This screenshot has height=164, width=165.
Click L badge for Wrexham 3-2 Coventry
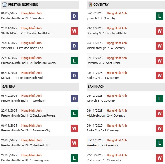pos(159,143)
